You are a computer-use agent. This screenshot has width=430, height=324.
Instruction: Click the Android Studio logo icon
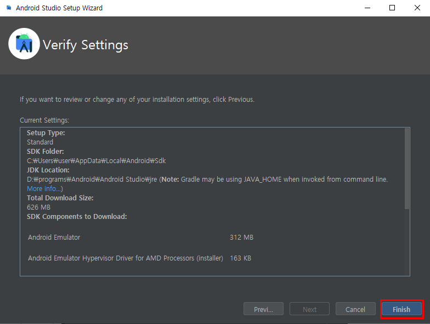click(x=24, y=44)
